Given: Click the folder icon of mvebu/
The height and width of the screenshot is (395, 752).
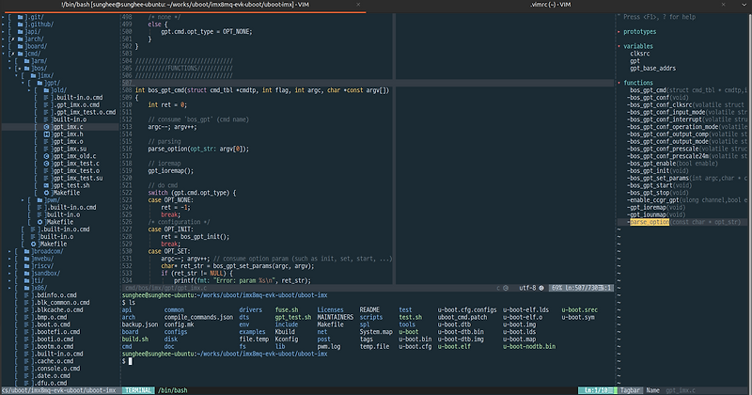Looking at the screenshot, I should click(27, 259).
